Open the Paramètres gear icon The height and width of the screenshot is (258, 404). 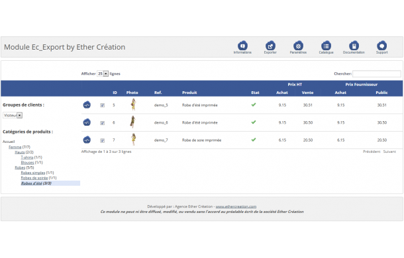pos(298,46)
